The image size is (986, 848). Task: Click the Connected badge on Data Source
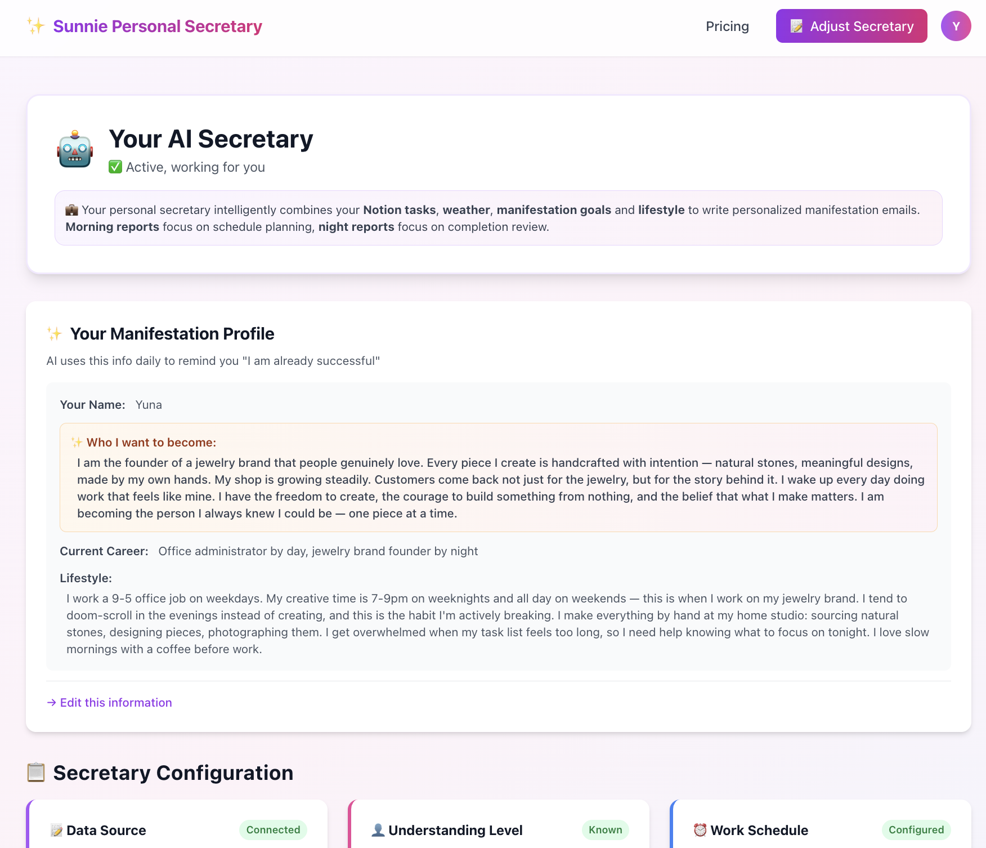(x=273, y=829)
